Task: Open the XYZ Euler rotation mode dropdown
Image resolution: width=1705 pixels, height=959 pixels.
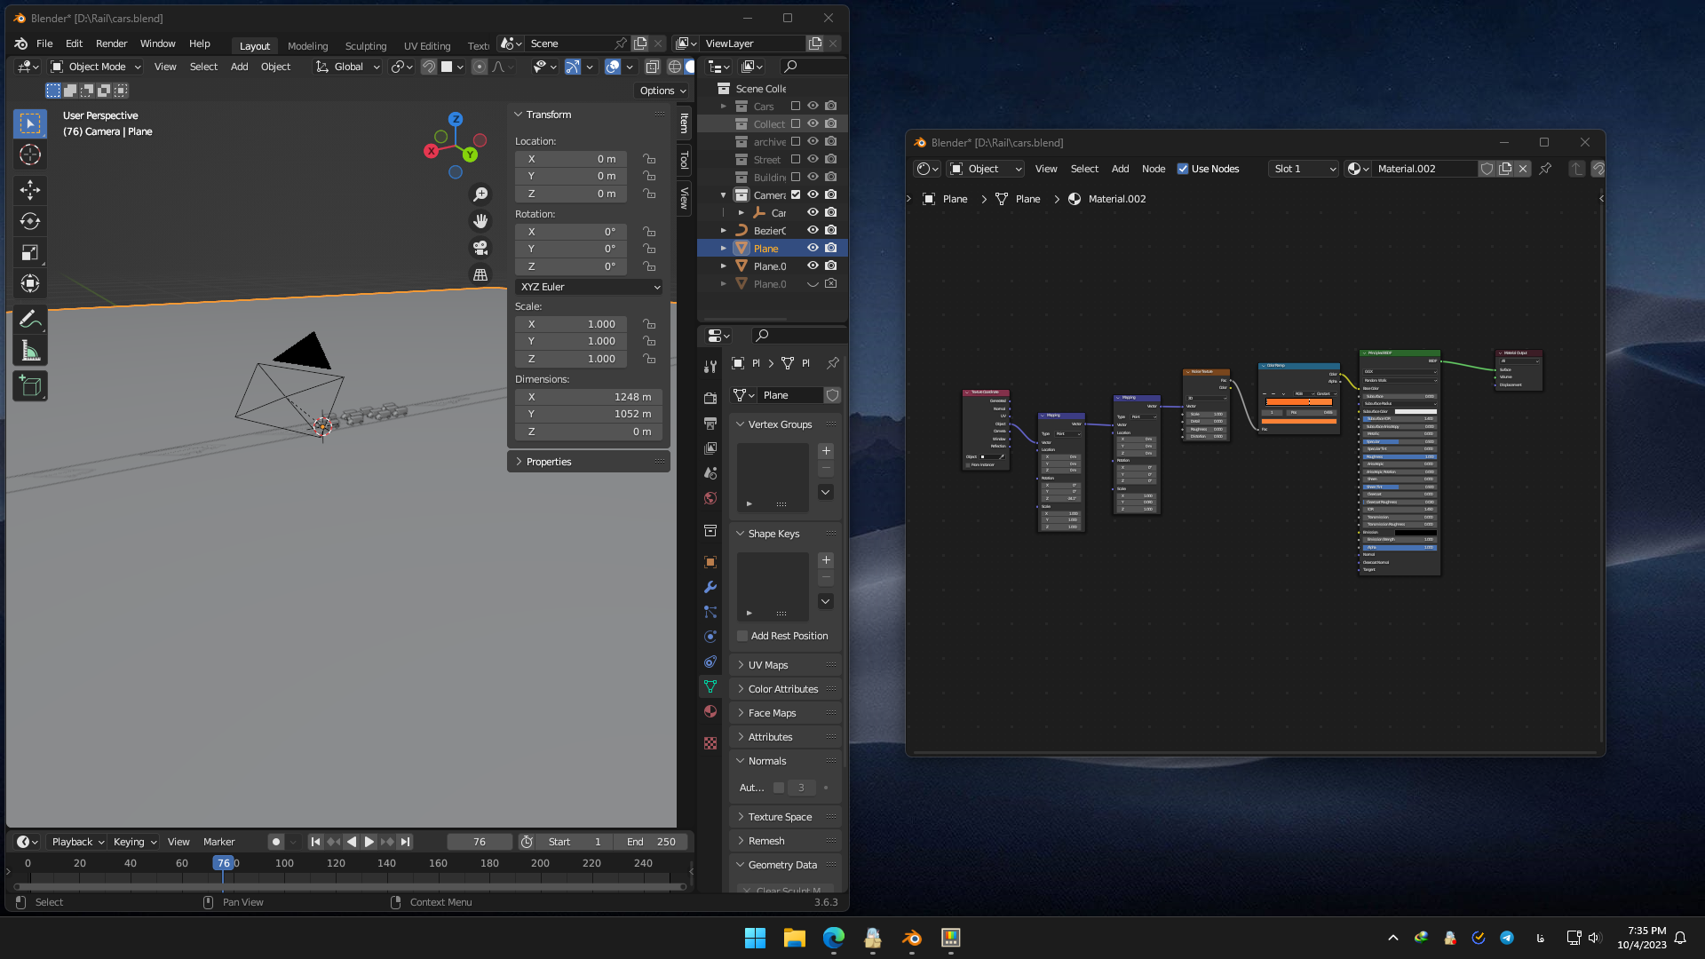Action: tap(589, 287)
